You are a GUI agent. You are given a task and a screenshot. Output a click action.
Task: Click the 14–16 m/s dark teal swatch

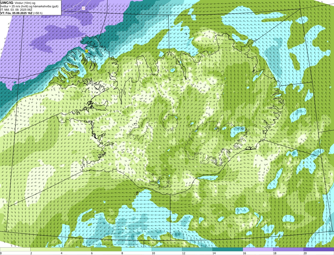click(x=228, y=249)
